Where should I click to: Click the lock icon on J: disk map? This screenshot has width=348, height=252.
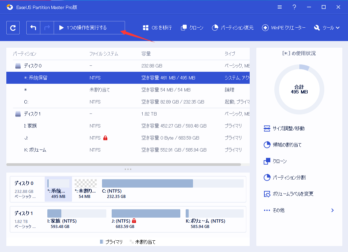pos(134,221)
